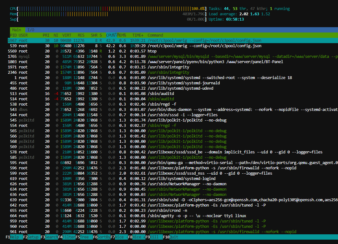Open SortBy in the function bar

pyautogui.click(x=102, y=237)
